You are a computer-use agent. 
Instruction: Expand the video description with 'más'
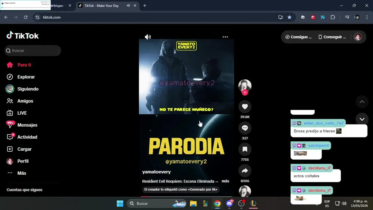pos(225,181)
